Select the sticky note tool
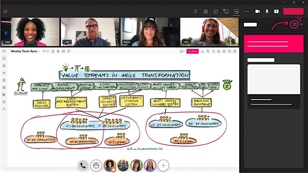 (x=4, y=58)
